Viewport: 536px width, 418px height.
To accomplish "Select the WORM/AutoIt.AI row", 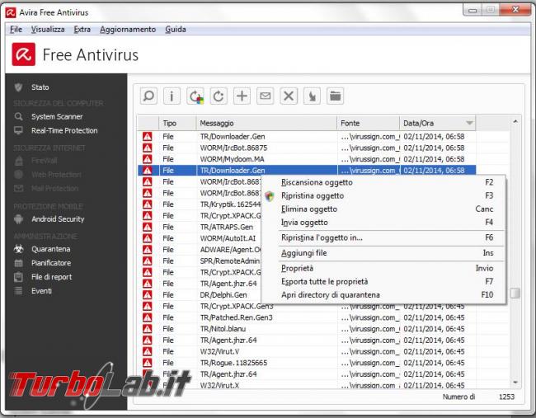I will (x=200, y=238).
